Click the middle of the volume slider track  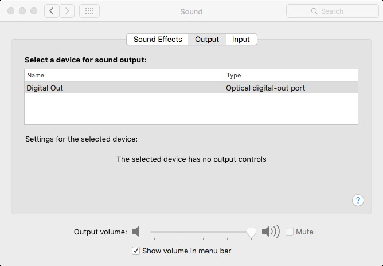pos(201,232)
